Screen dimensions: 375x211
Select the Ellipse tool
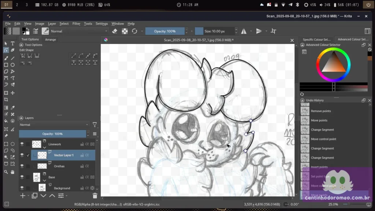click(13, 65)
